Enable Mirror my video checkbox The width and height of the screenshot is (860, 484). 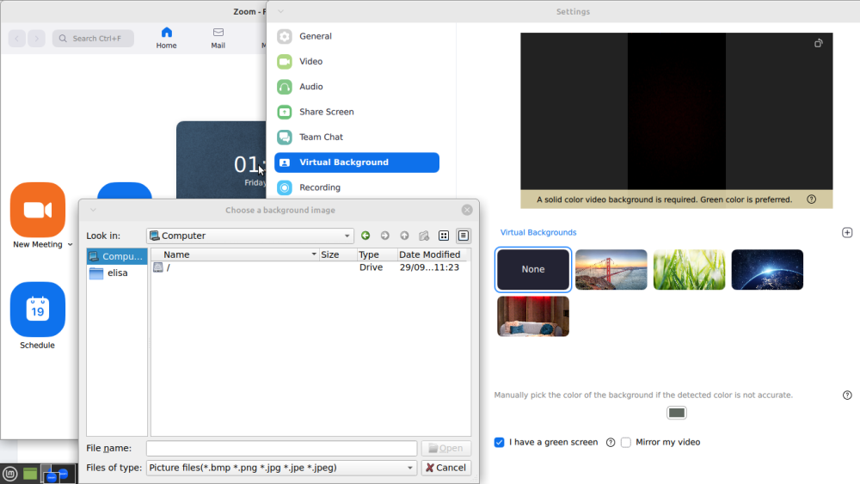point(626,443)
